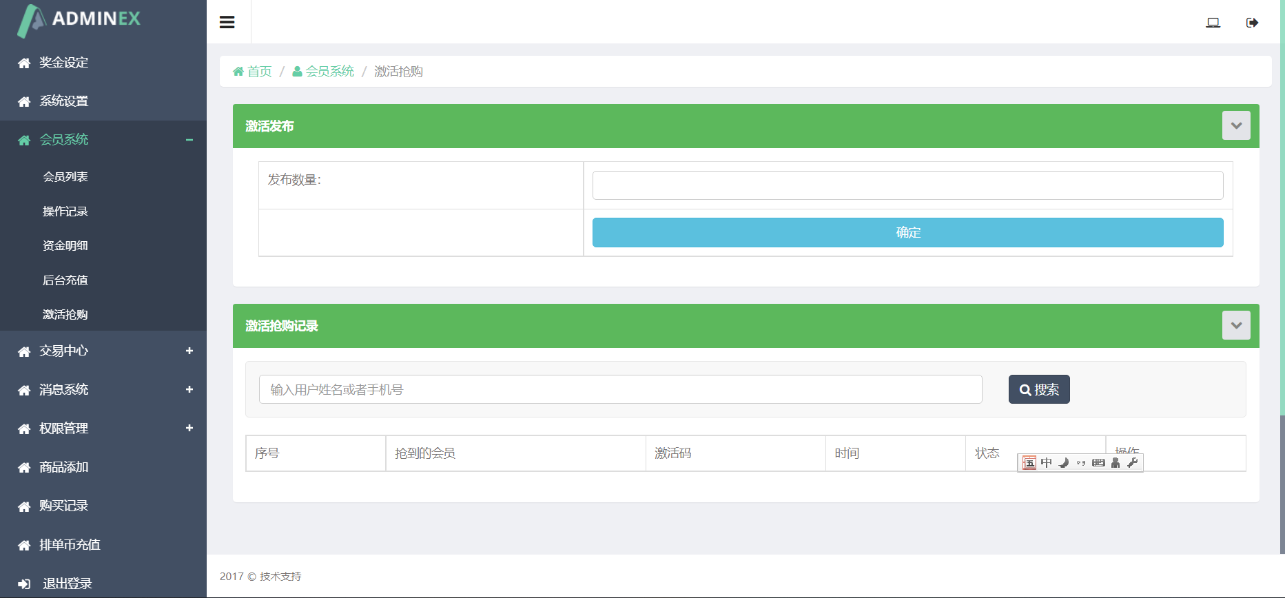Click the home icon beside 交易中心
This screenshot has height=598, width=1285.
tap(24, 352)
